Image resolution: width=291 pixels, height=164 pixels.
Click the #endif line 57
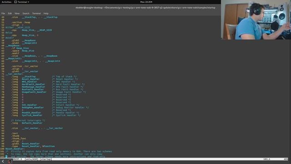click(10, 38)
